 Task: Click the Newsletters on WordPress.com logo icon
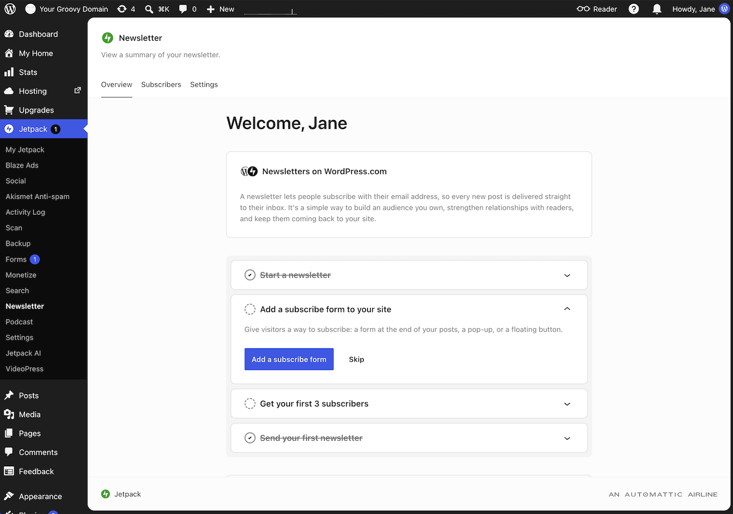pyautogui.click(x=249, y=171)
